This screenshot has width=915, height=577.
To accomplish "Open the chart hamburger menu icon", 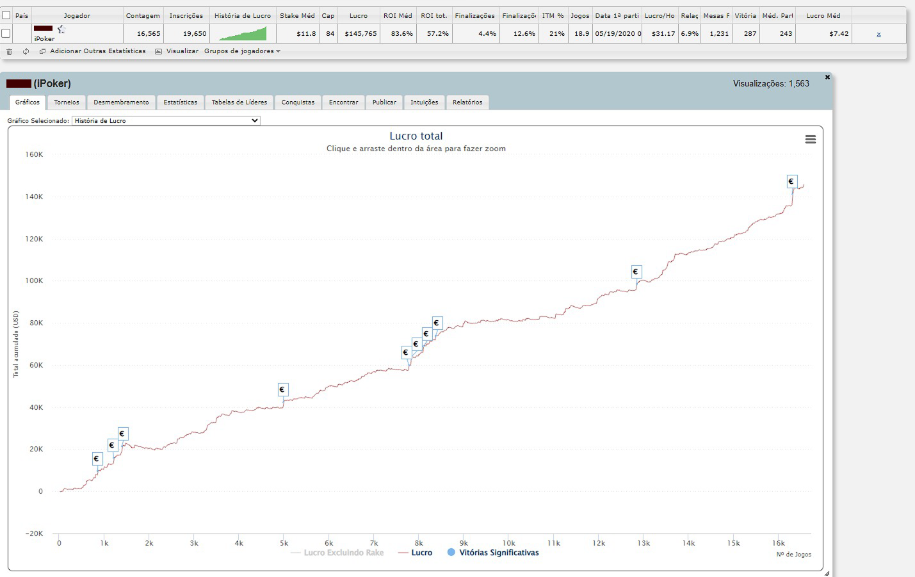I will pyautogui.click(x=810, y=140).
